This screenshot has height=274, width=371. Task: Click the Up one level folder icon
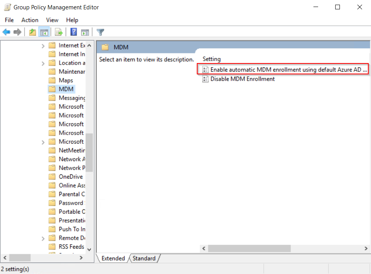click(x=32, y=32)
